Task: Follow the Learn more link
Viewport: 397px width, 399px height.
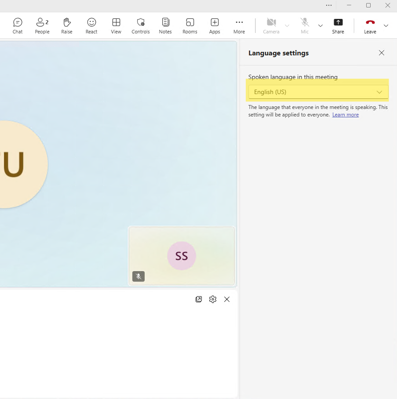Action: pyautogui.click(x=346, y=115)
